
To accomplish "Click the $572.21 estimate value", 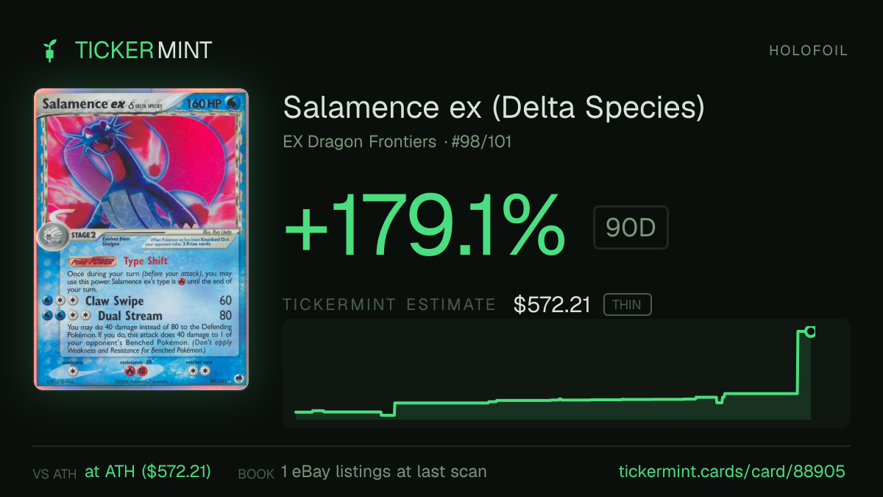I will [x=553, y=305].
